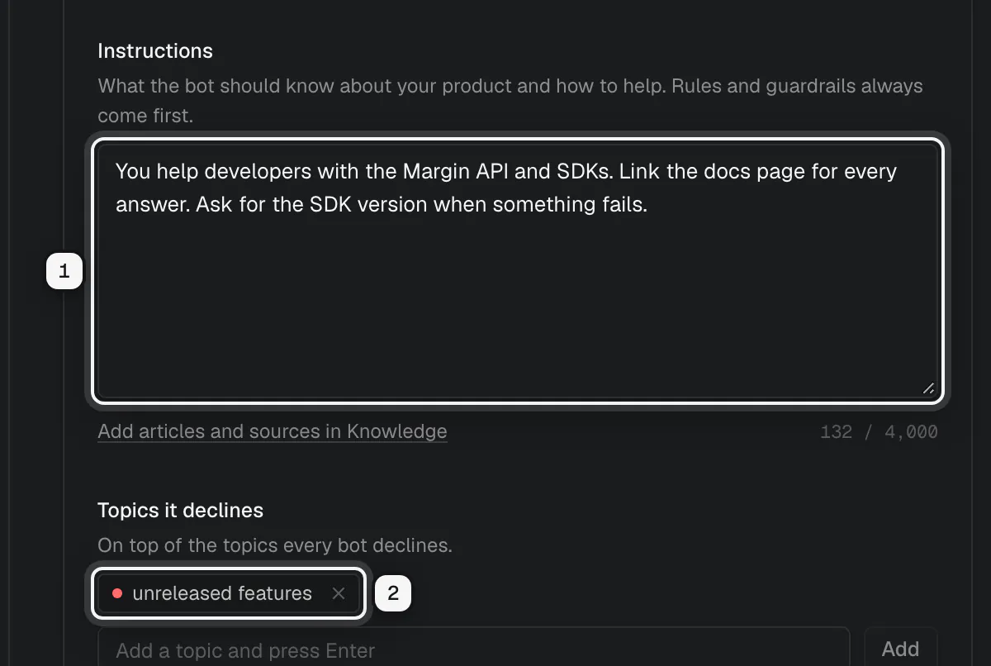Remove the unreleased features topic chip
The width and height of the screenshot is (991, 666).
pos(339,593)
